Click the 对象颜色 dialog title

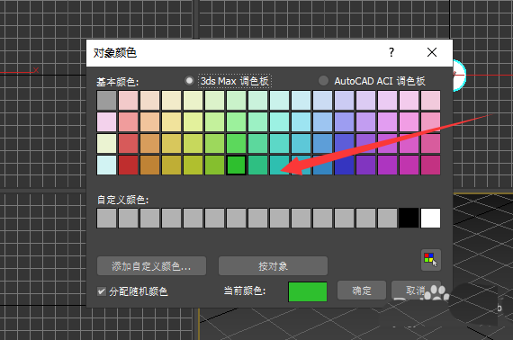click(115, 53)
